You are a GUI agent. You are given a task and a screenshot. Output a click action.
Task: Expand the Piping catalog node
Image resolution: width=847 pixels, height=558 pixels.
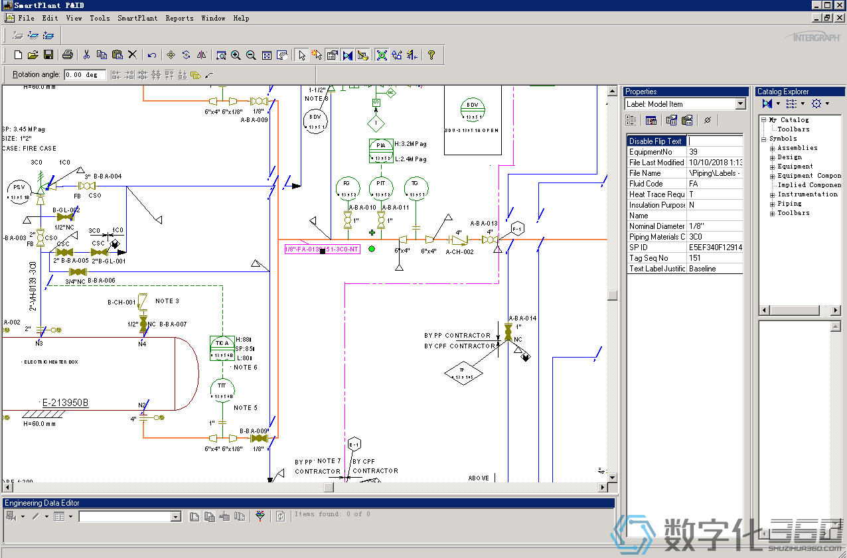pyautogui.click(x=772, y=204)
